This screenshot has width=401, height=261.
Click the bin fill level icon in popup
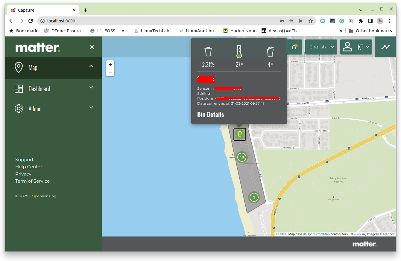208,52
